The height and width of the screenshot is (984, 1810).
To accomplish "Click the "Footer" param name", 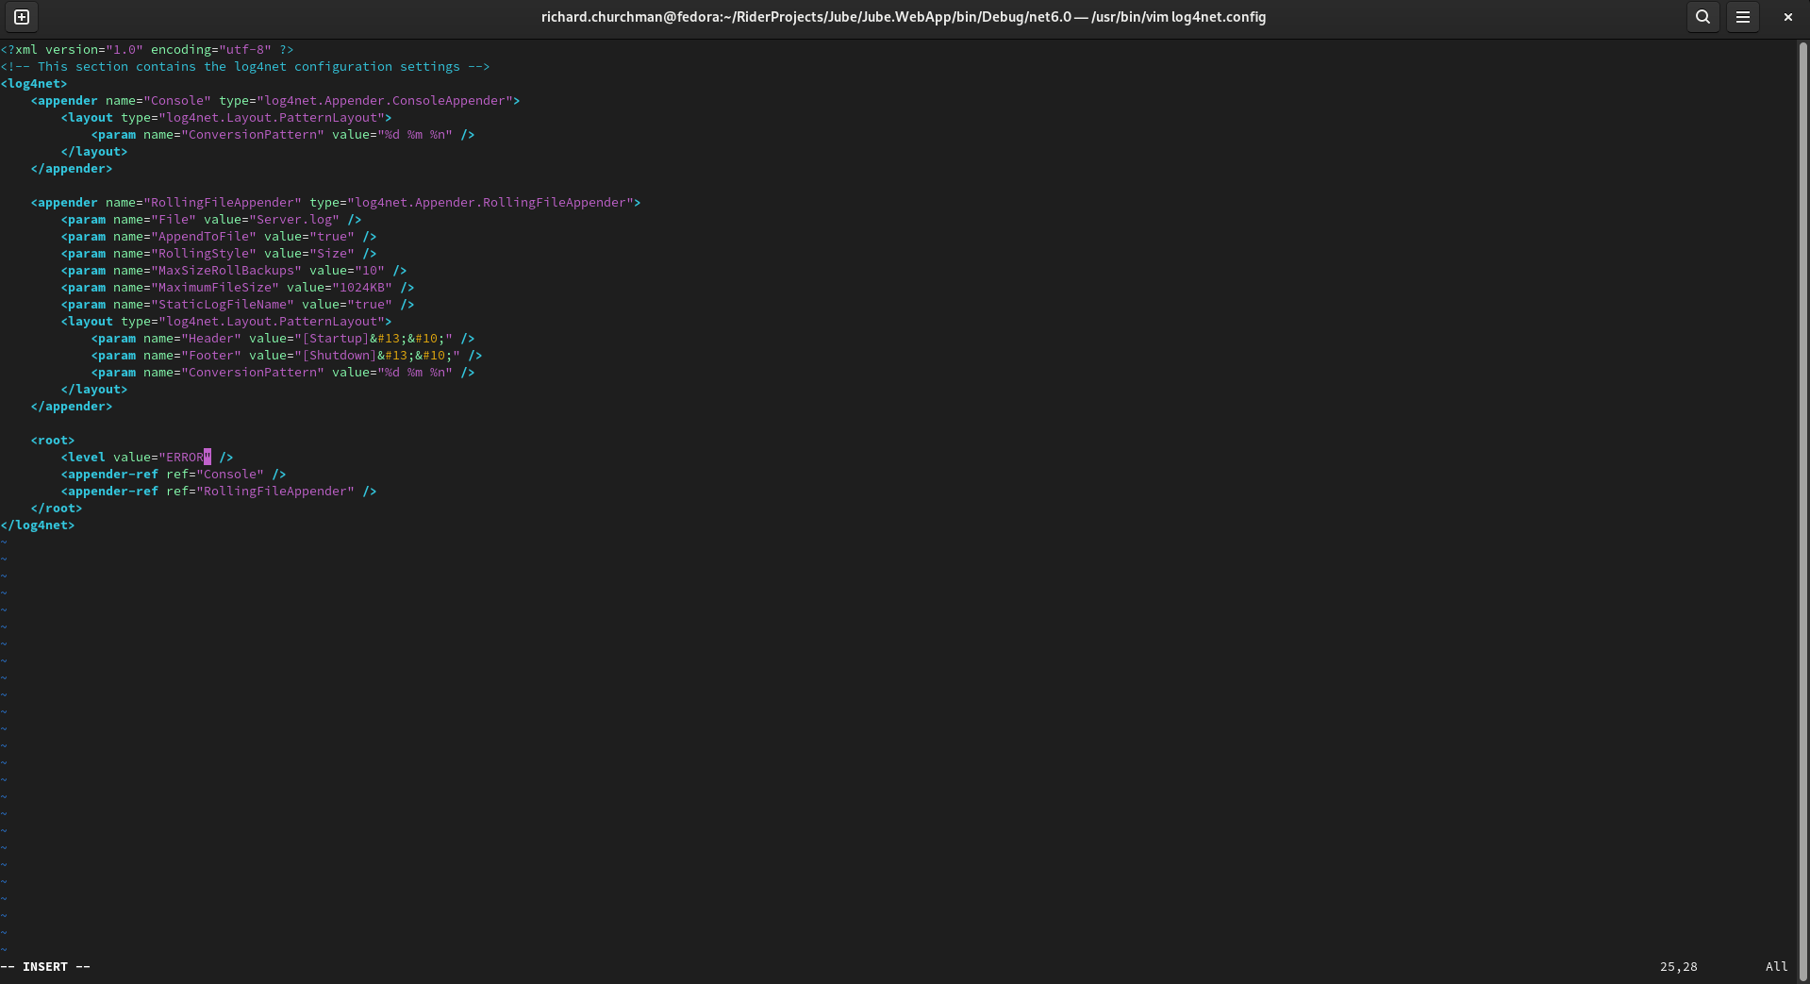I will click(211, 355).
